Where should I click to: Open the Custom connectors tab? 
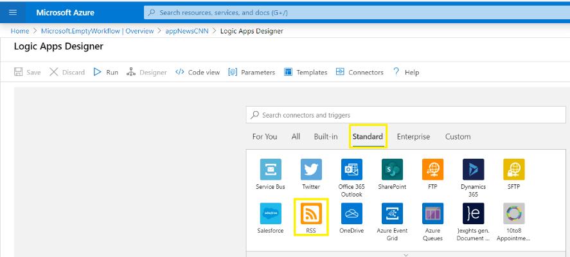458,136
